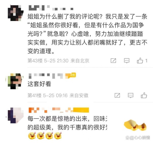This screenshot has height=143, width=153.
Task: Reply to the 第43楼 comment
Action: pyautogui.click(x=127, y=61)
